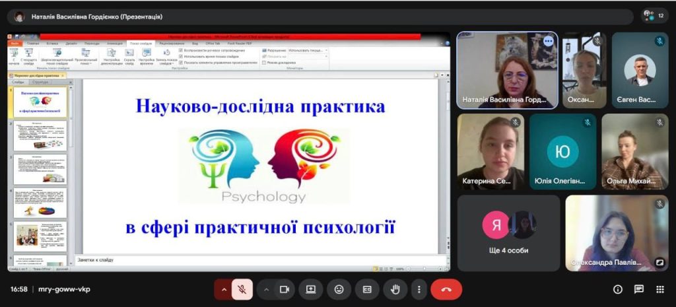
Task: Expand the audio settings arrow beside microphone
Action: (224, 289)
